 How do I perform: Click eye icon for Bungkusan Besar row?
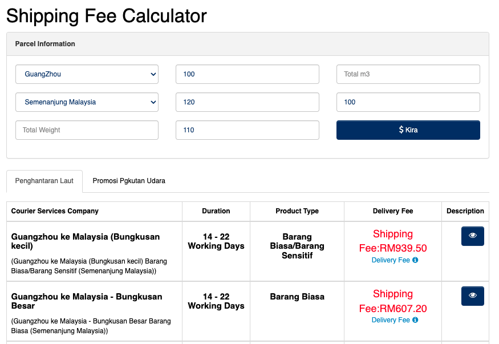tap(472, 296)
